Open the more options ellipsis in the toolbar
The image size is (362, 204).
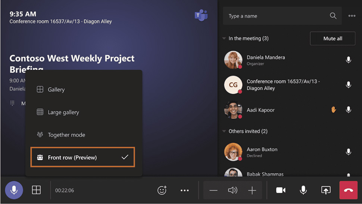click(185, 191)
